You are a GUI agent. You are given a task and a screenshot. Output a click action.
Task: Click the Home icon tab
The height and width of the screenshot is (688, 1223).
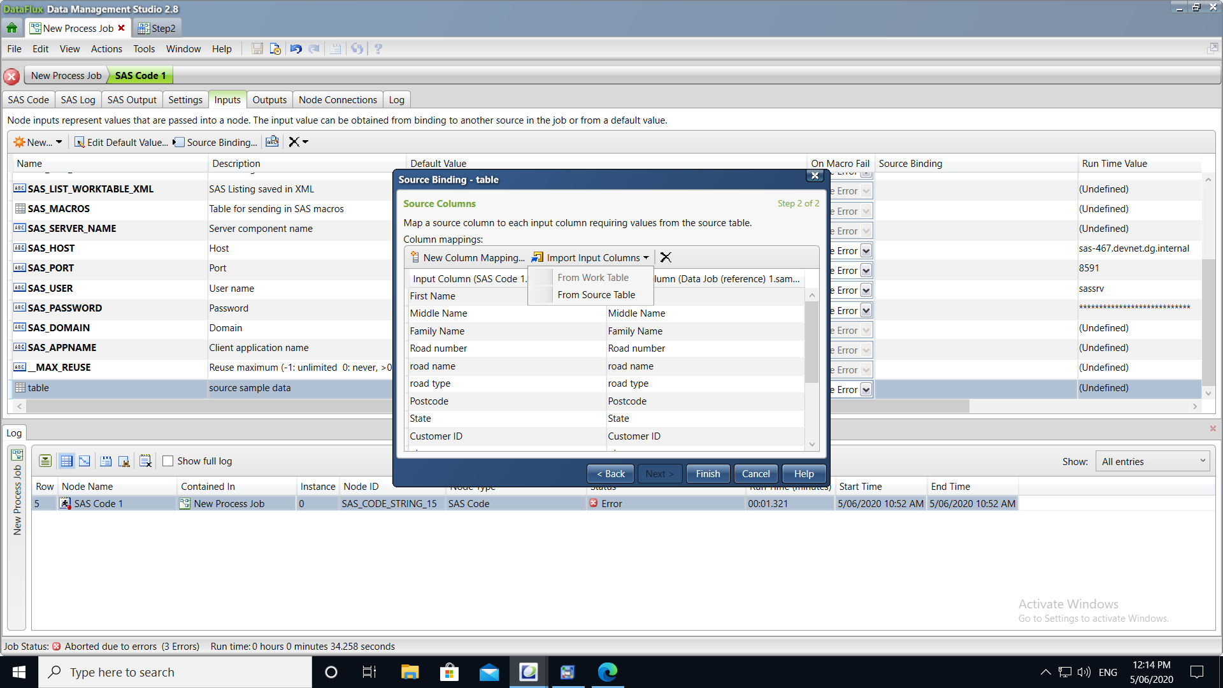click(x=11, y=28)
